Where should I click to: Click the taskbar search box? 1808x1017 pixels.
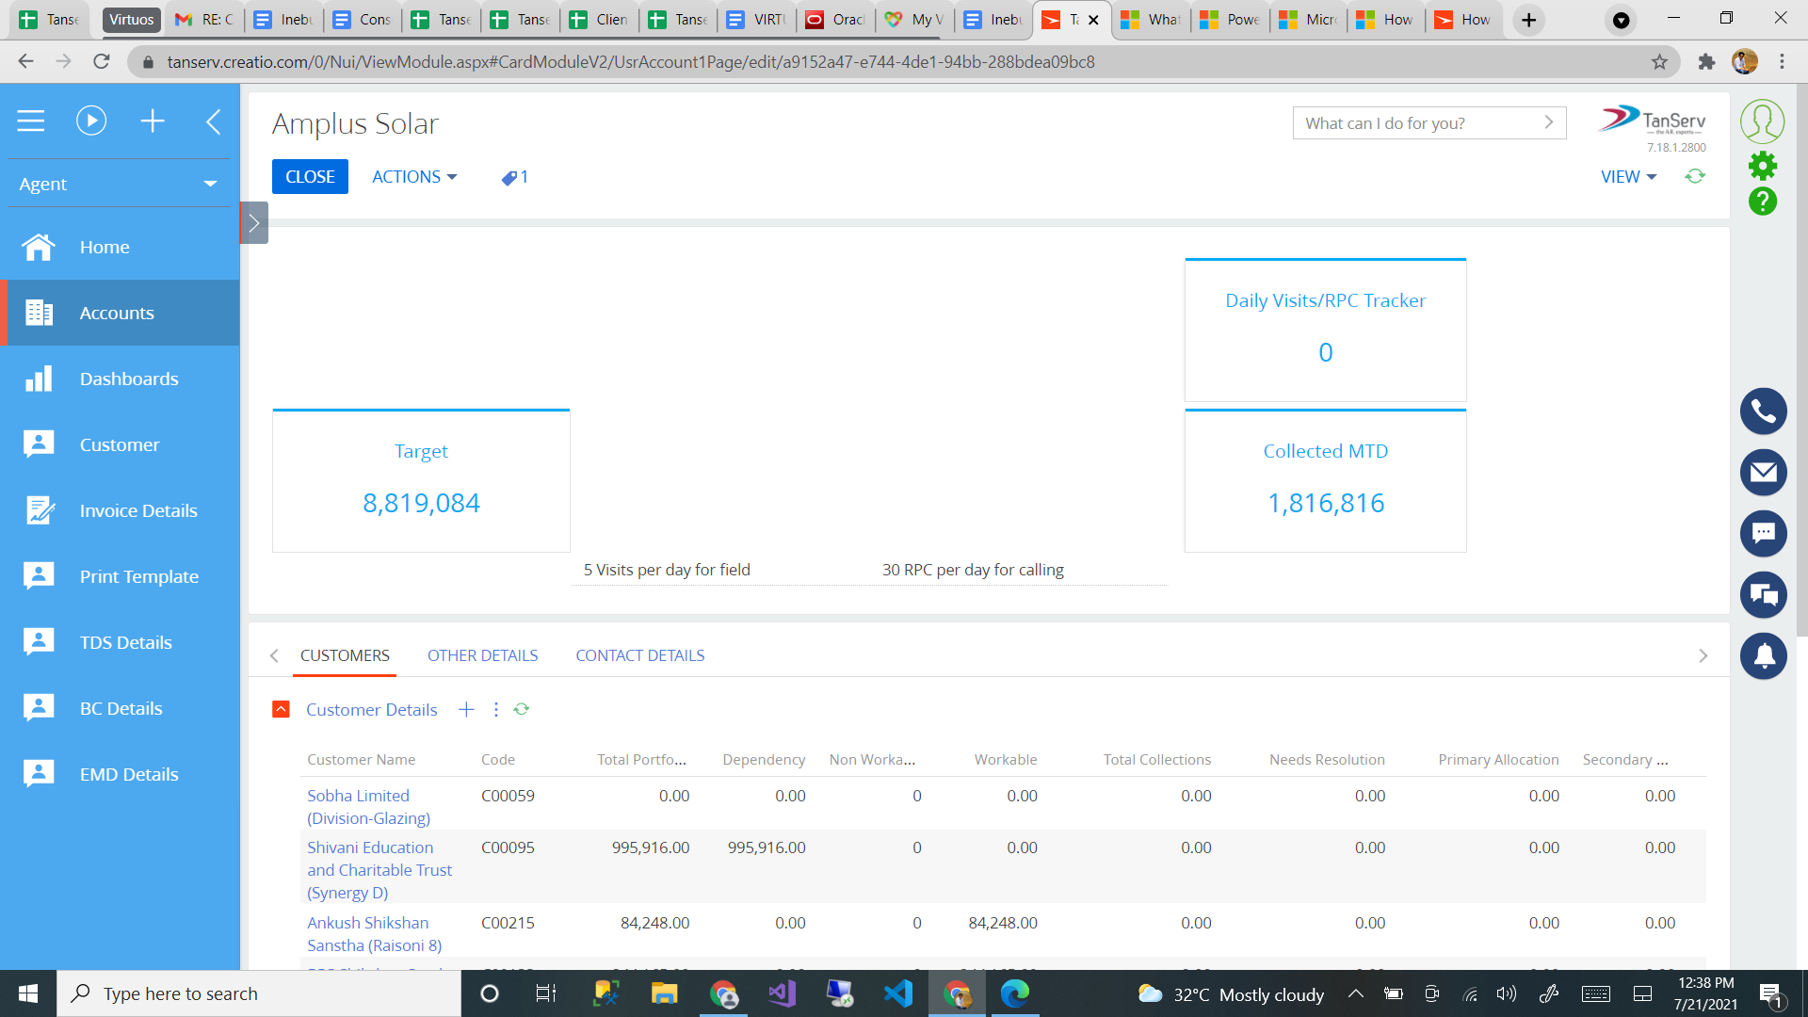[259, 993]
